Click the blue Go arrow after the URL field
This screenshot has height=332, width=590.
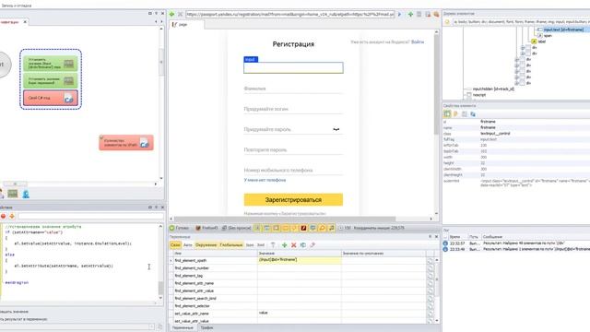(399, 15)
